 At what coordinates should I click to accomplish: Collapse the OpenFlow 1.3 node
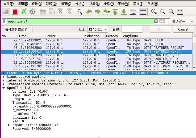pos(4,88)
